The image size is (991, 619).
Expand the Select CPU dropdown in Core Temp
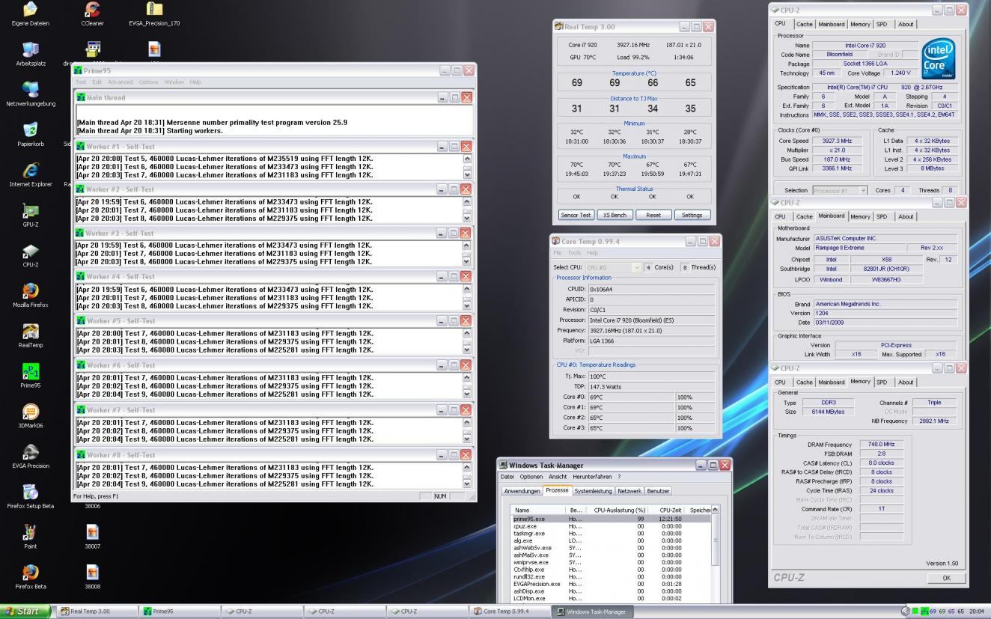[x=637, y=267]
